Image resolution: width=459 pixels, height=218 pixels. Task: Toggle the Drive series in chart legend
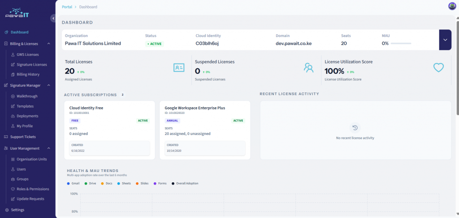90,184
